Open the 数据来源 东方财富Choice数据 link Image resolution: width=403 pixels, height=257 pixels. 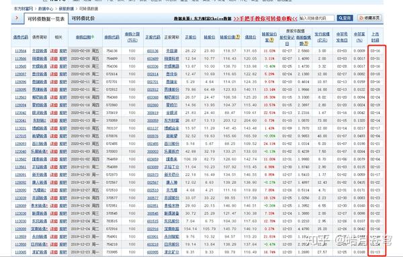point(203,19)
